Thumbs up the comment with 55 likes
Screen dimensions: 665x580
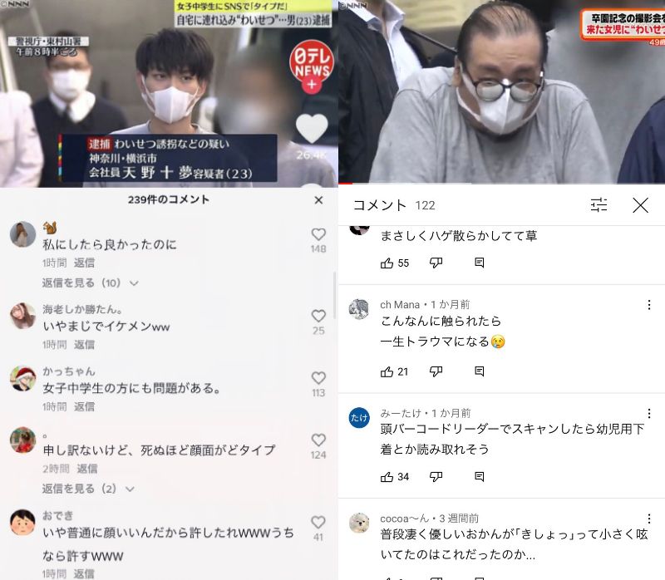387,263
